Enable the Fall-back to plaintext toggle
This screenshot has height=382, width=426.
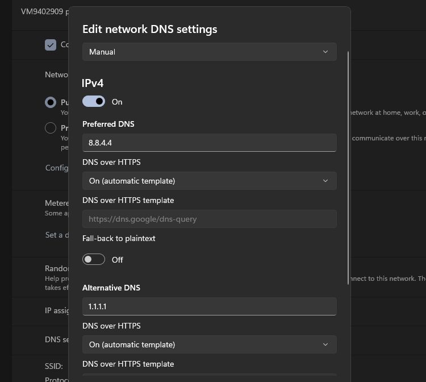pos(94,259)
